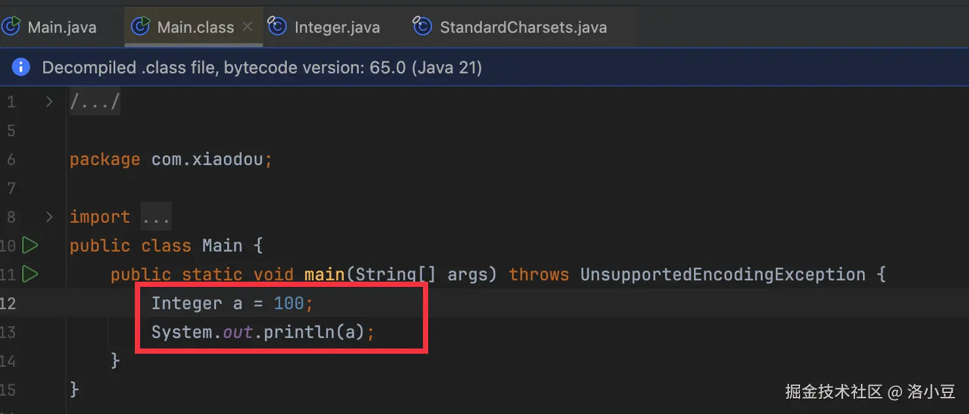
Task: Click line number 12 in the gutter
Action: pyautogui.click(x=9, y=303)
